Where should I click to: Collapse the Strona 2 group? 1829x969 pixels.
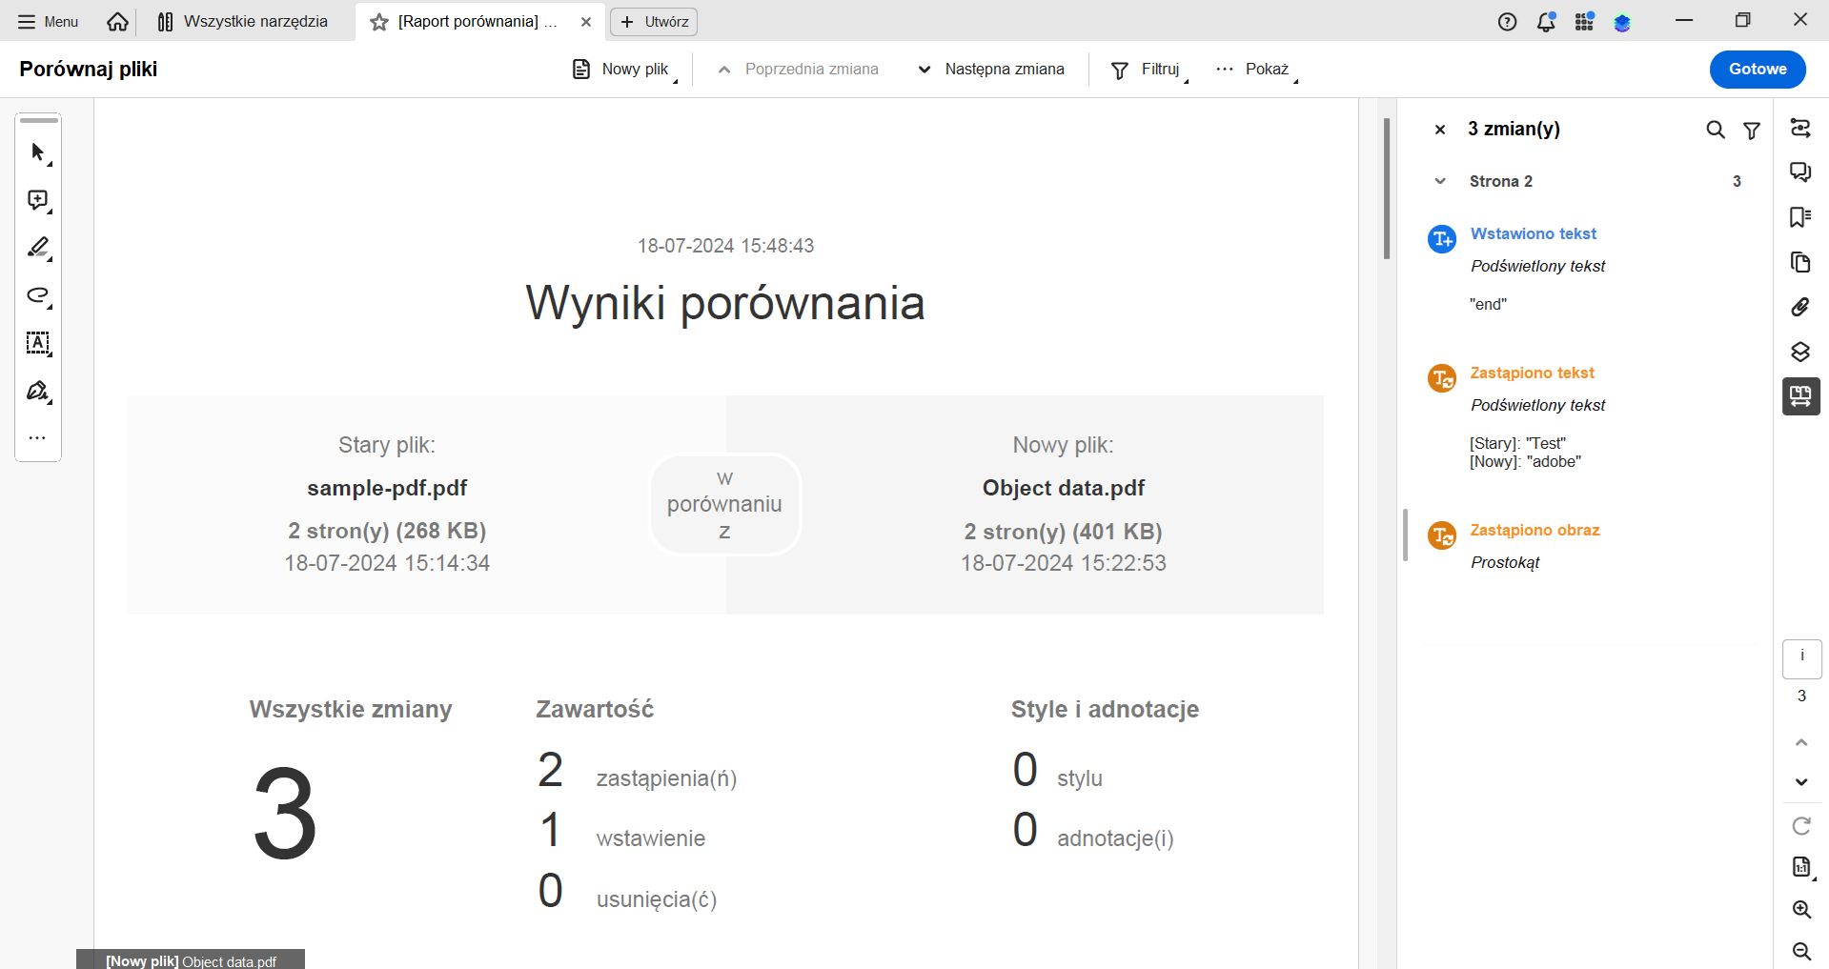coord(1440,181)
